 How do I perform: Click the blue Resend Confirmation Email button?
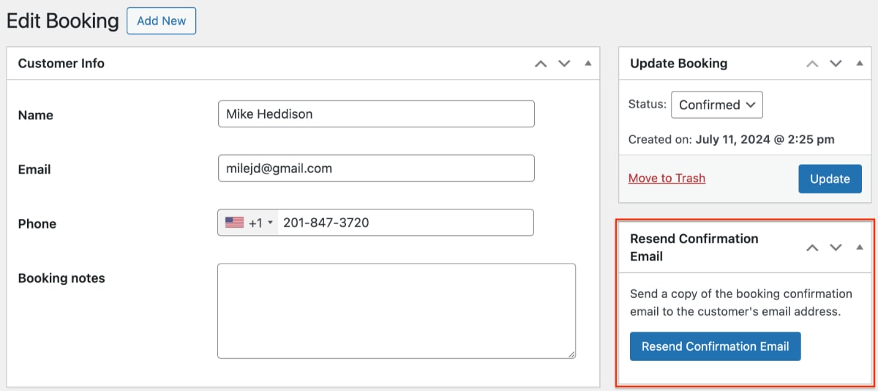pyautogui.click(x=715, y=346)
